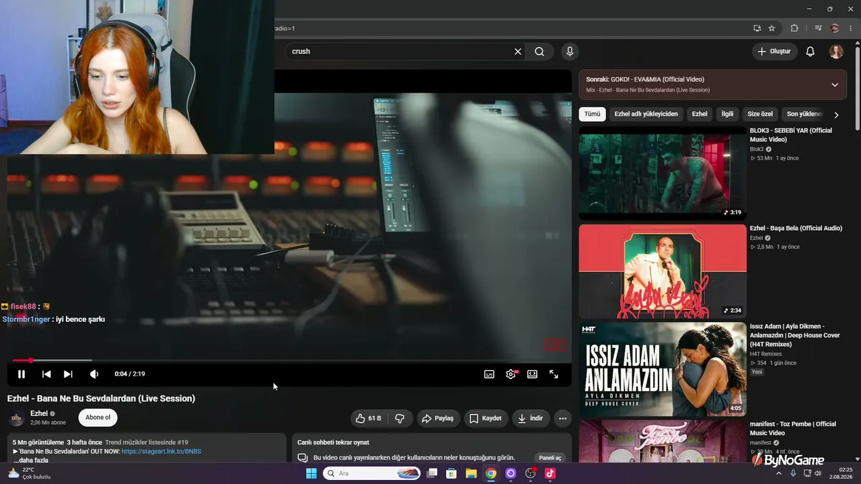Save the video with Kaydet

(485, 418)
